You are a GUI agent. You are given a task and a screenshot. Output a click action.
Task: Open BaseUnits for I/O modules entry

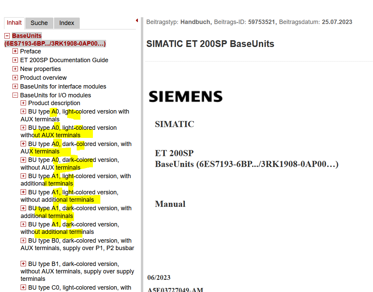click(55, 95)
